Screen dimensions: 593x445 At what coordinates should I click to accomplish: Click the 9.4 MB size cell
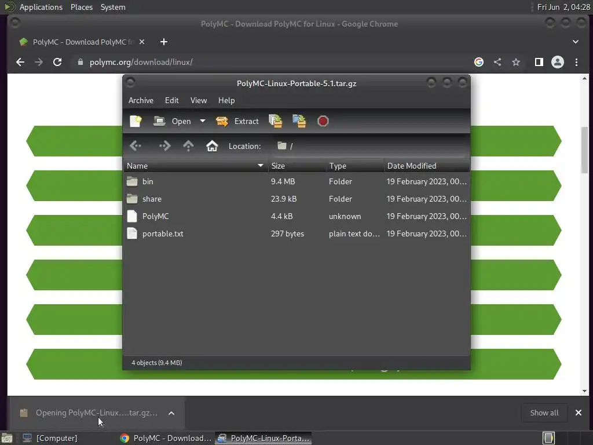click(x=283, y=181)
